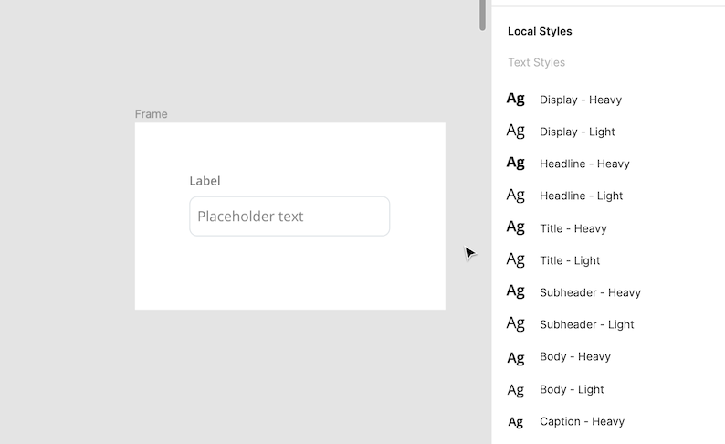
Task: Click the Ag icon for Headline - Light
Action: (516, 195)
